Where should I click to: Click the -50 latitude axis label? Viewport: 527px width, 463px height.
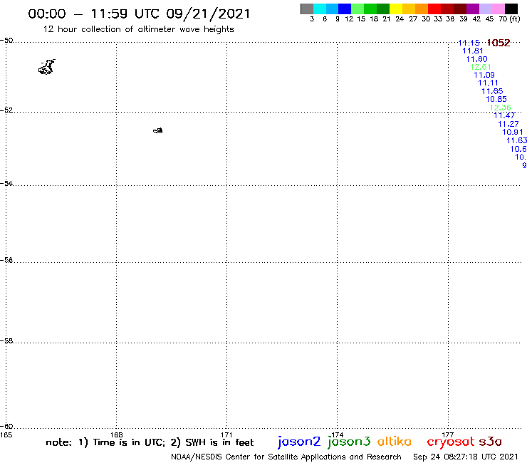pos(6,41)
